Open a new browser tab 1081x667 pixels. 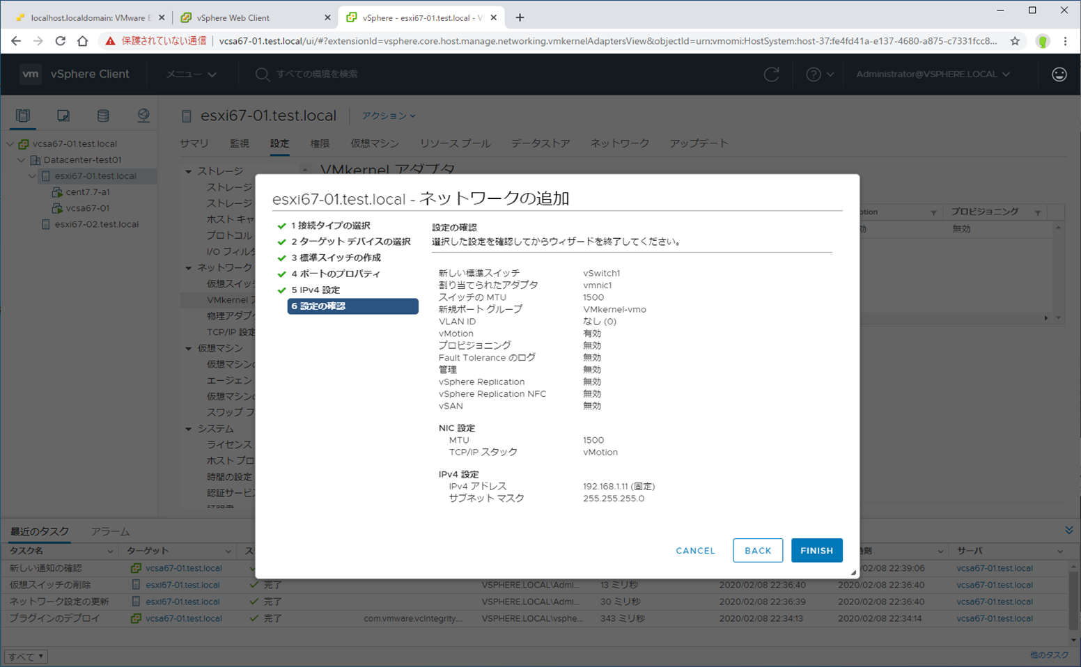tap(520, 17)
